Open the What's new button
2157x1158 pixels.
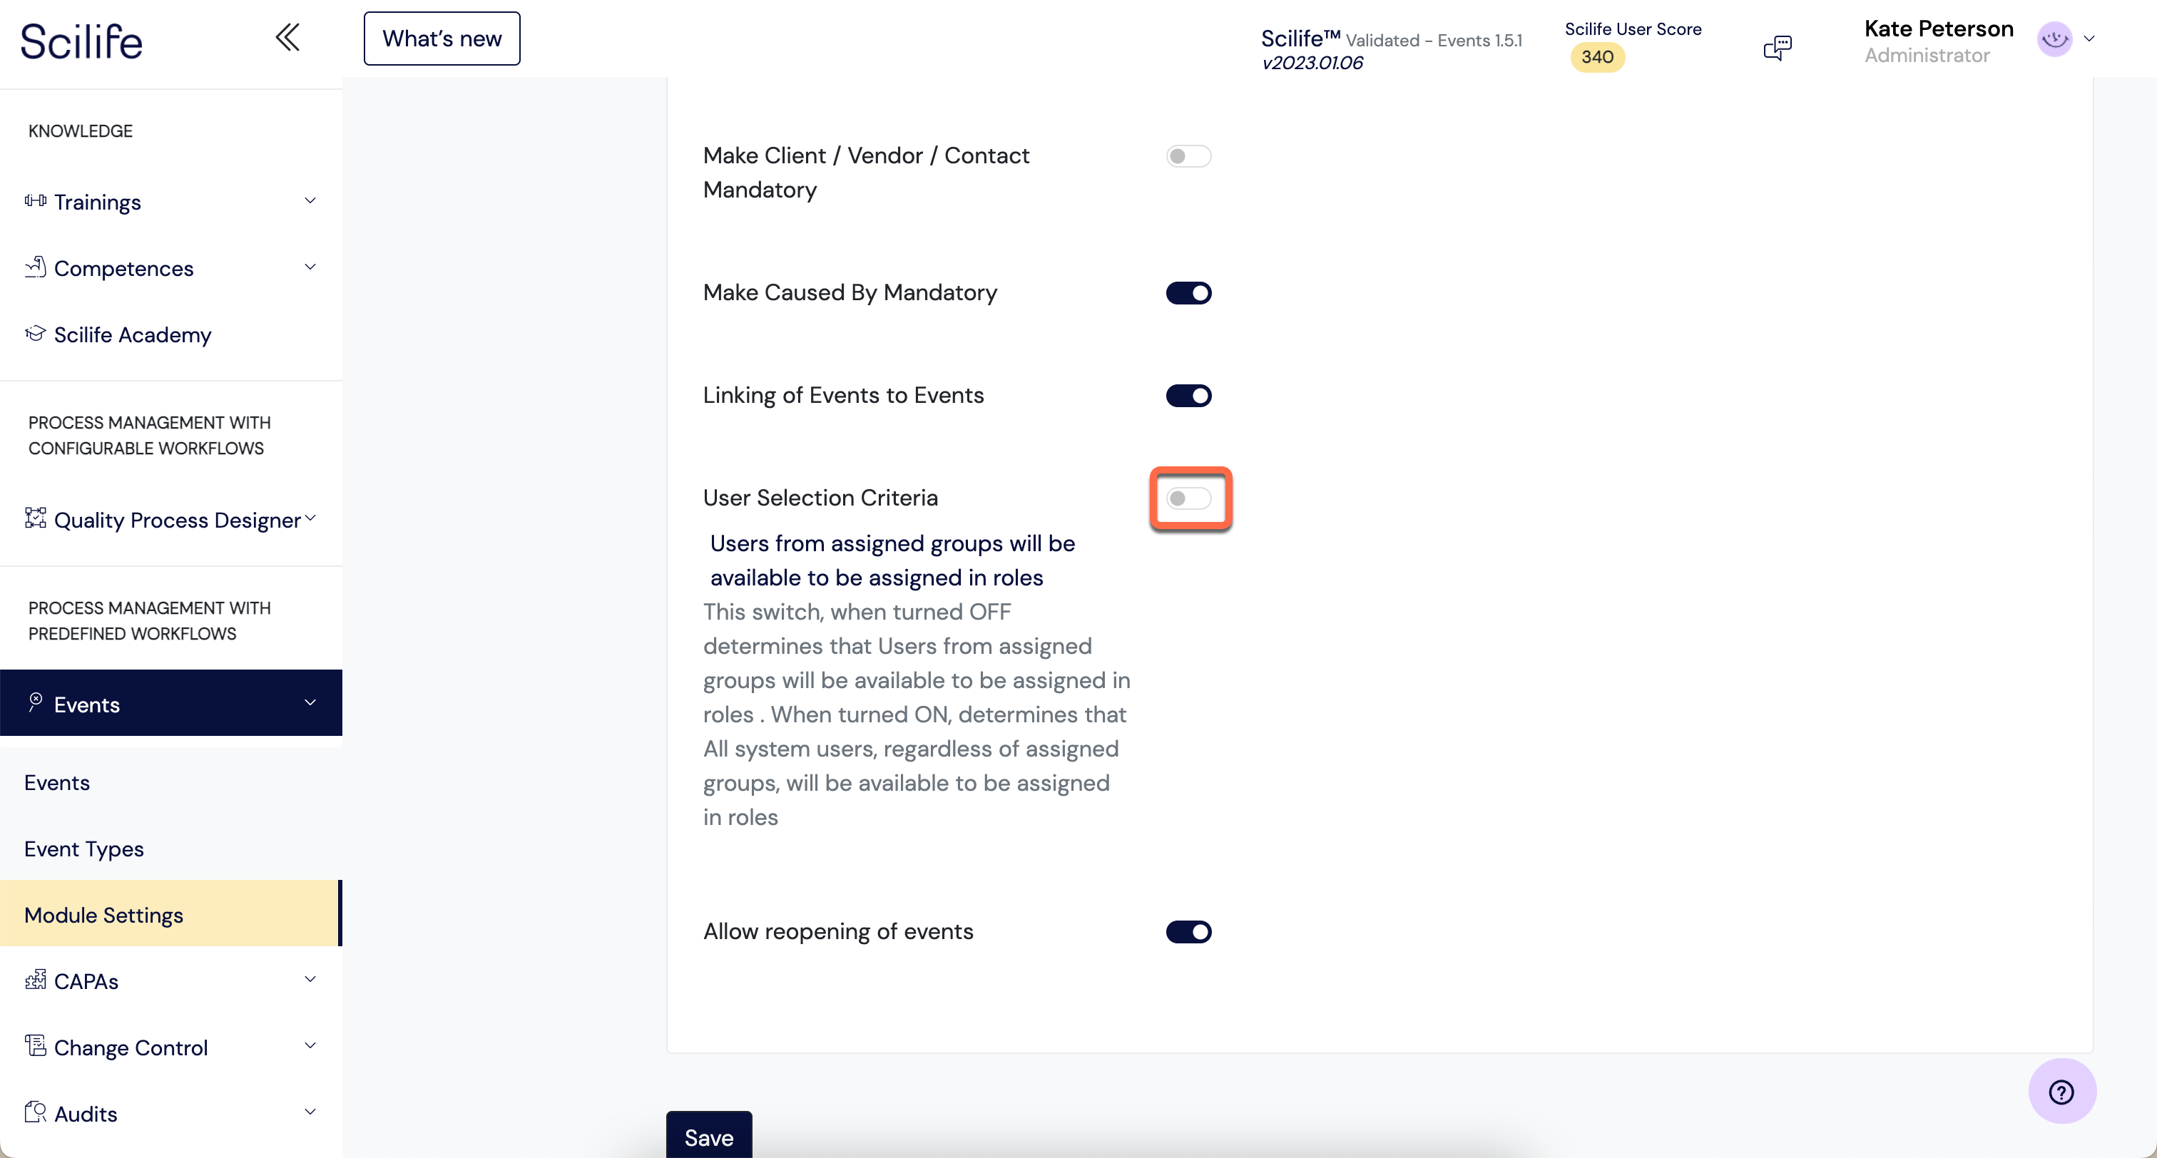[x=442, y=39]
